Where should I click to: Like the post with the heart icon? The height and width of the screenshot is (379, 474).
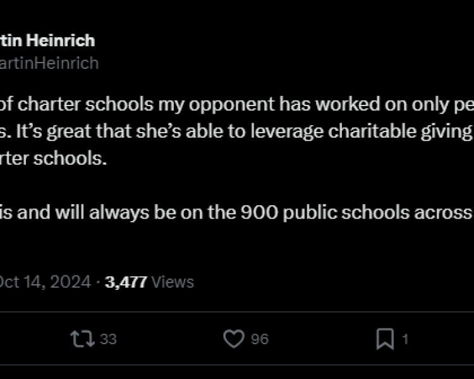pyautogui.click(x=233, y=339)
